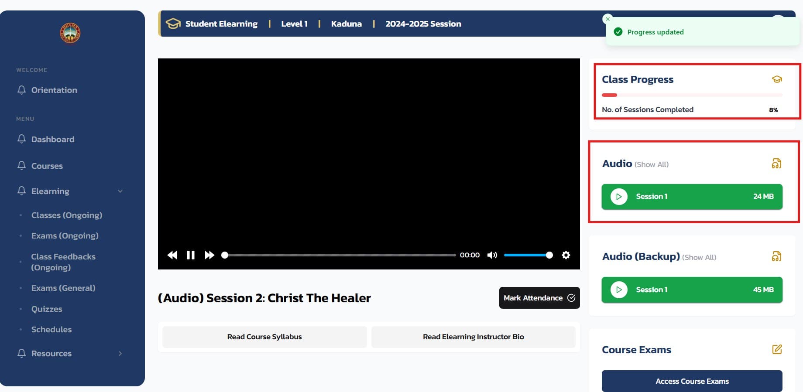Image resolution: width=803 pixels, height=392 pixels.
Task: Mute the player volume speaker icon
Action: tap(492, 255)
